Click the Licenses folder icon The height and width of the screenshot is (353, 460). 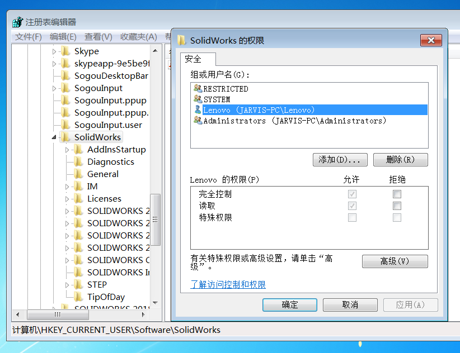click(78, 199)
